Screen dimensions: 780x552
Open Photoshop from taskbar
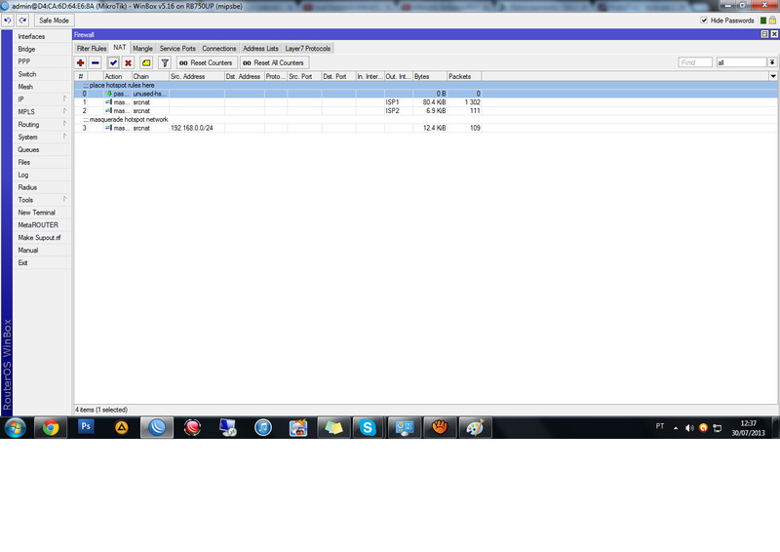86,426
